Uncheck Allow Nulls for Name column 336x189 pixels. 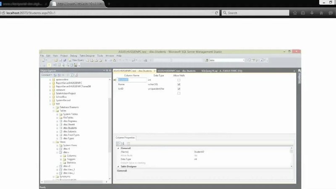(179, 84)
